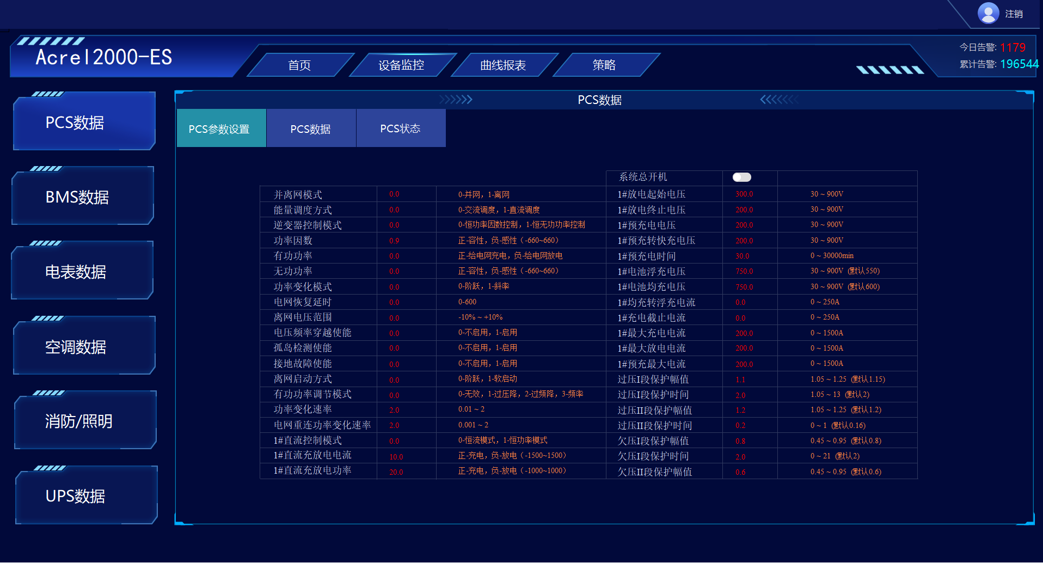Open the 逆变器控制模式 setting field
This screenshot has height=563, width=1043.
[x=394, y=224]
